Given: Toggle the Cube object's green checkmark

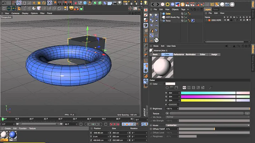Looking at the screenshot, I should (186, 14).
